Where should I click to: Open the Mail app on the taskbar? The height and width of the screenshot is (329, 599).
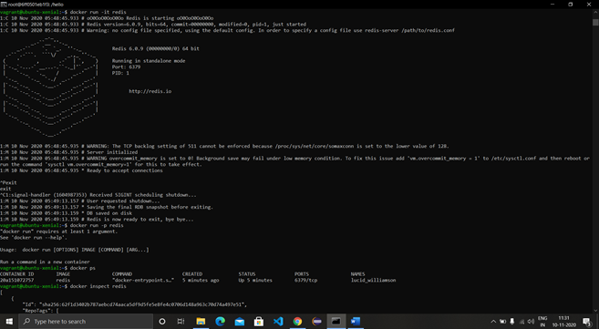(240, 322)
